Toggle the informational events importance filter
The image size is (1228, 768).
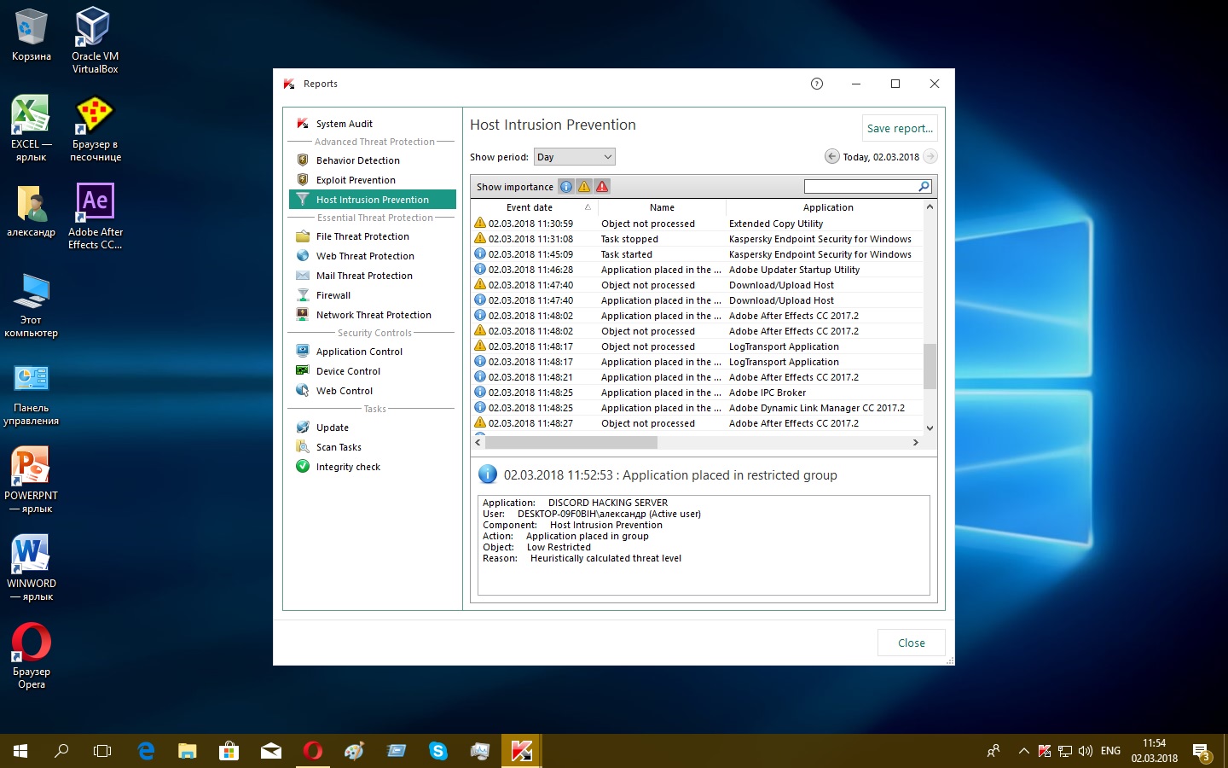click(566, 187)
